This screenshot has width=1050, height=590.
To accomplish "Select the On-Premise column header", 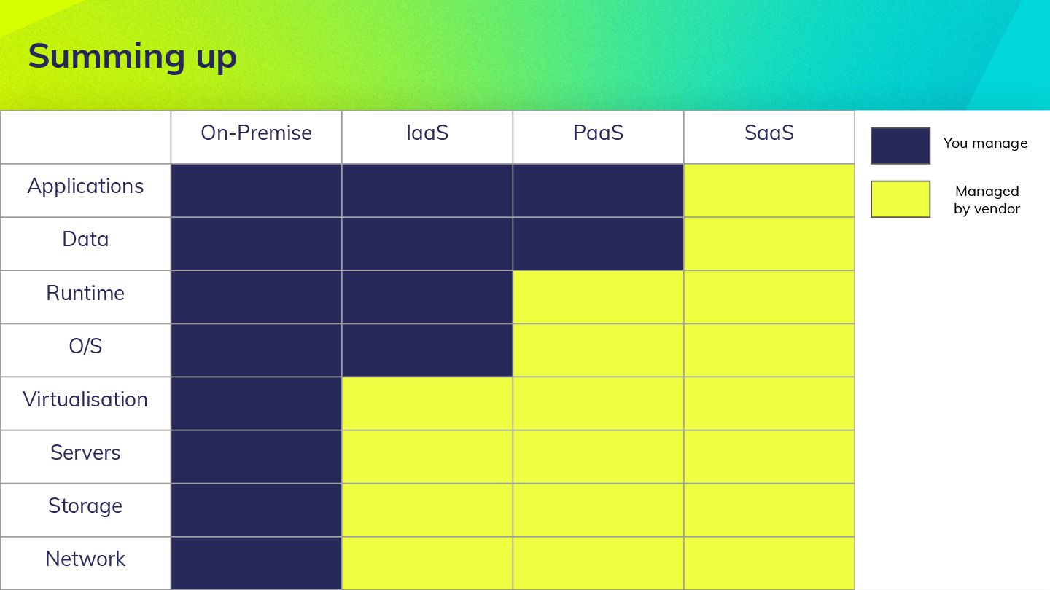I will pos(256,133).
